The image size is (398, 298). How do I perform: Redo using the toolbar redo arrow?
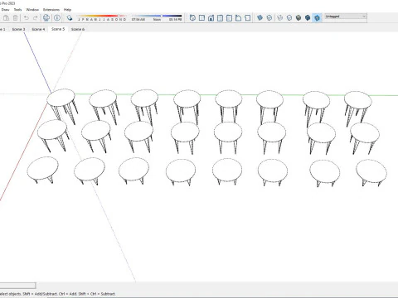(x=36, y=18)
